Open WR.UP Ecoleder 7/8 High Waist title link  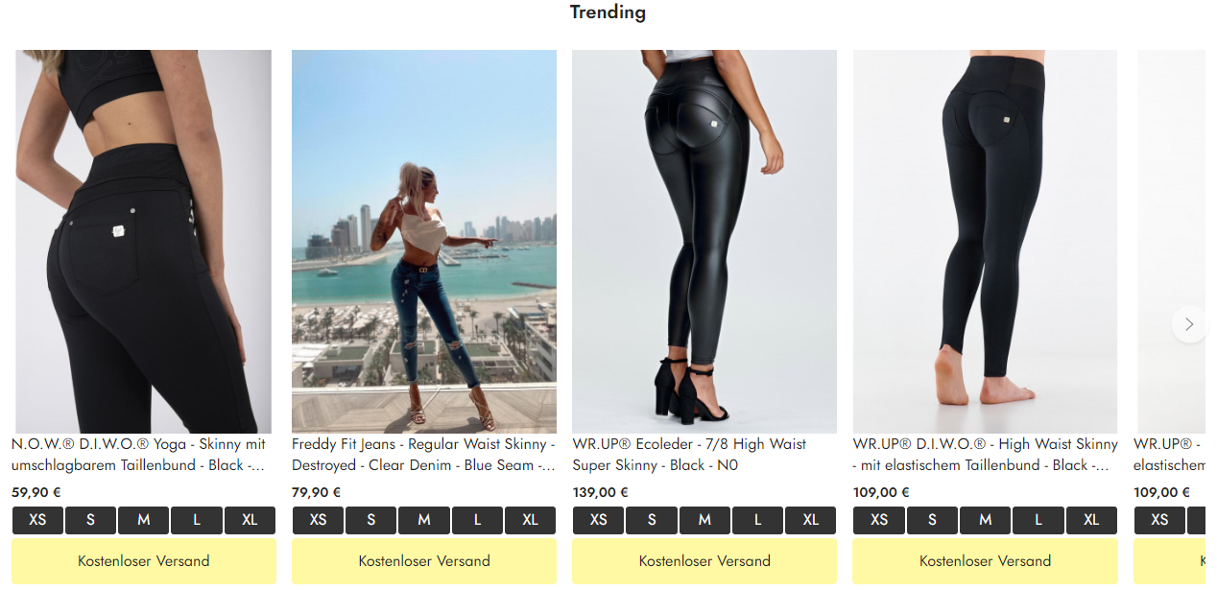(689, 455)
